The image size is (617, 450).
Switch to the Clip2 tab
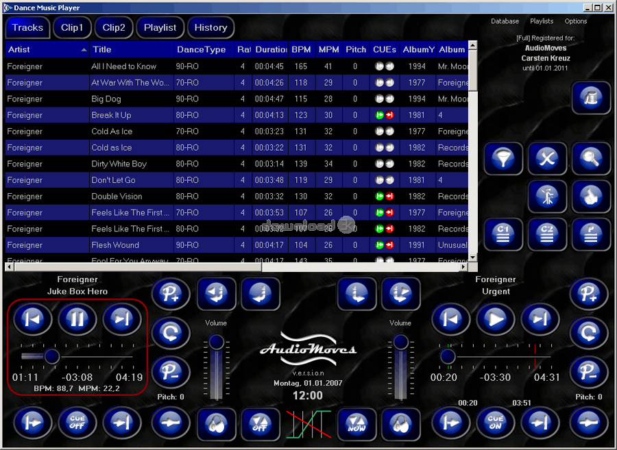click(x=114, y=27)
